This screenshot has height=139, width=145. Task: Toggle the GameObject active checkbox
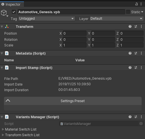(x=14, y=12)
